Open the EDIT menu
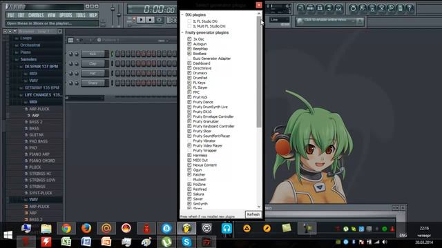 point(21,15)
